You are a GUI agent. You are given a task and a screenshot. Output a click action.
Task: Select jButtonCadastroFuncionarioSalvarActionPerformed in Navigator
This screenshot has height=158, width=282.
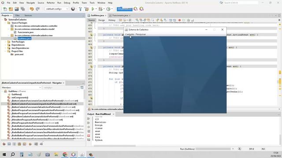[x=43, y=107]
